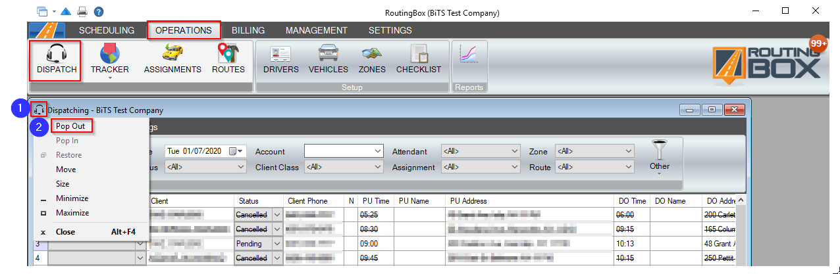
Task: Click the print icon in title bar
Action: coord(82,12)
